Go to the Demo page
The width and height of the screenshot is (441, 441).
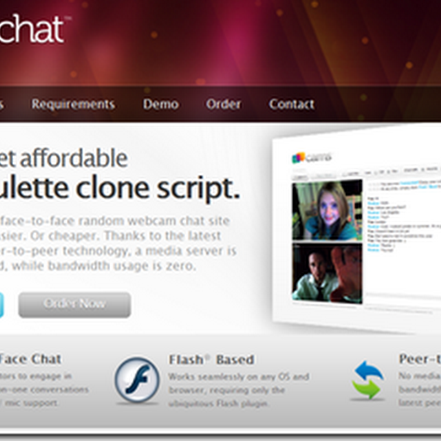[x=161, y=104]
